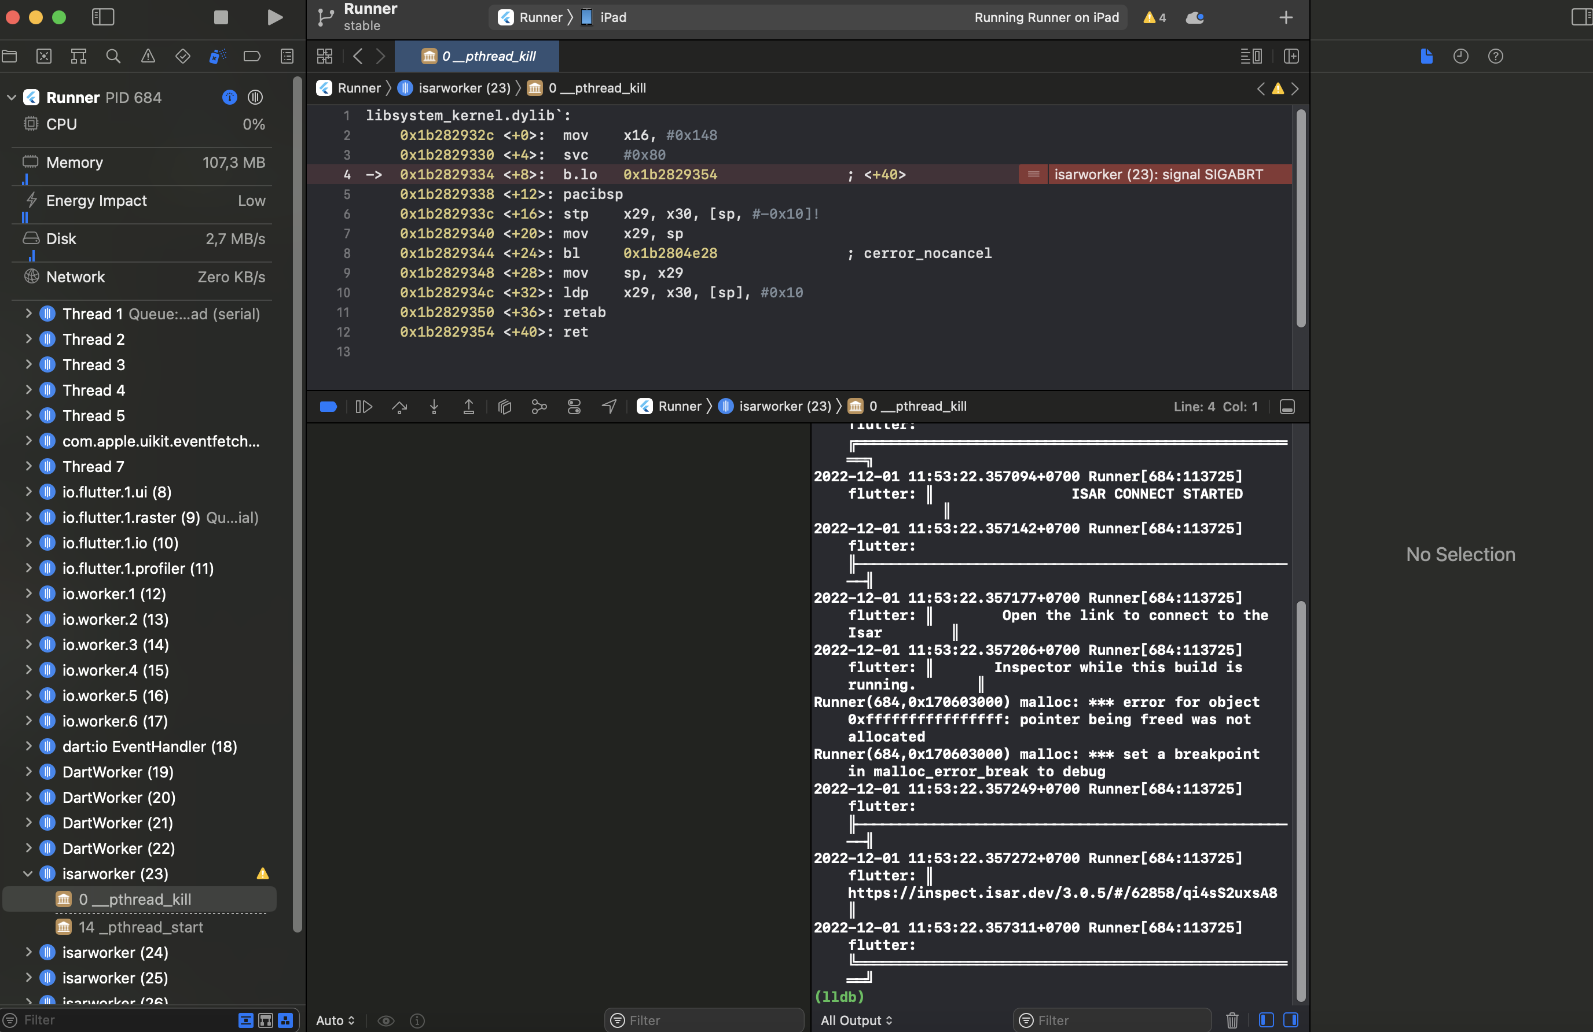Expand the Thread 2 entry
1593x1032 pixels.
[28, 339]
